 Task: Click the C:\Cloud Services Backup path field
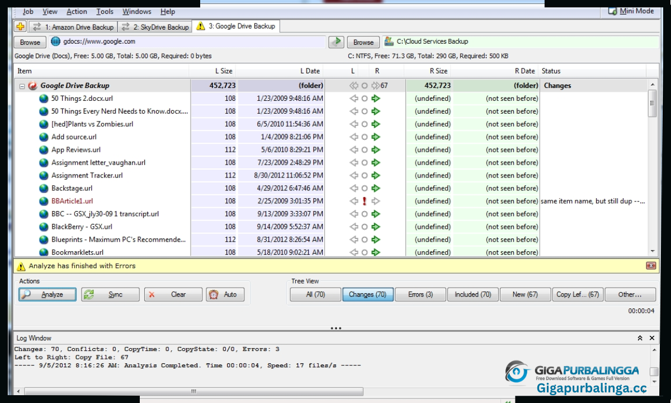[520, 41]
